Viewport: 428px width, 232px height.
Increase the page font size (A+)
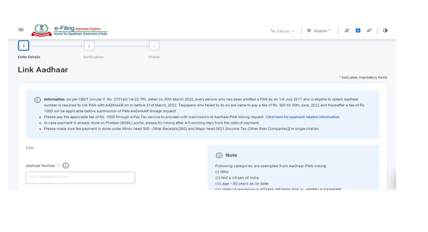pos(369,31)
